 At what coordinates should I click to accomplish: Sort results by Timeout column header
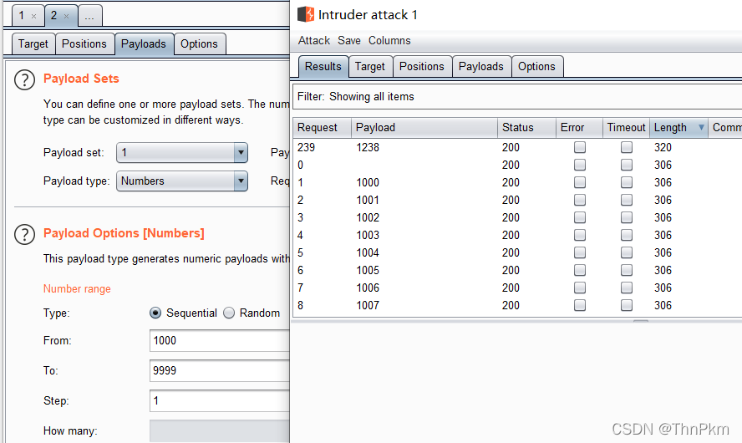click(626, 128)
